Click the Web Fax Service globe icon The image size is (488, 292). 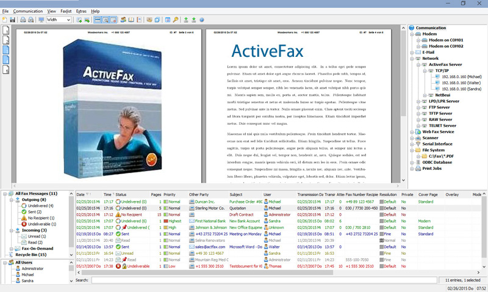[418, 132]
